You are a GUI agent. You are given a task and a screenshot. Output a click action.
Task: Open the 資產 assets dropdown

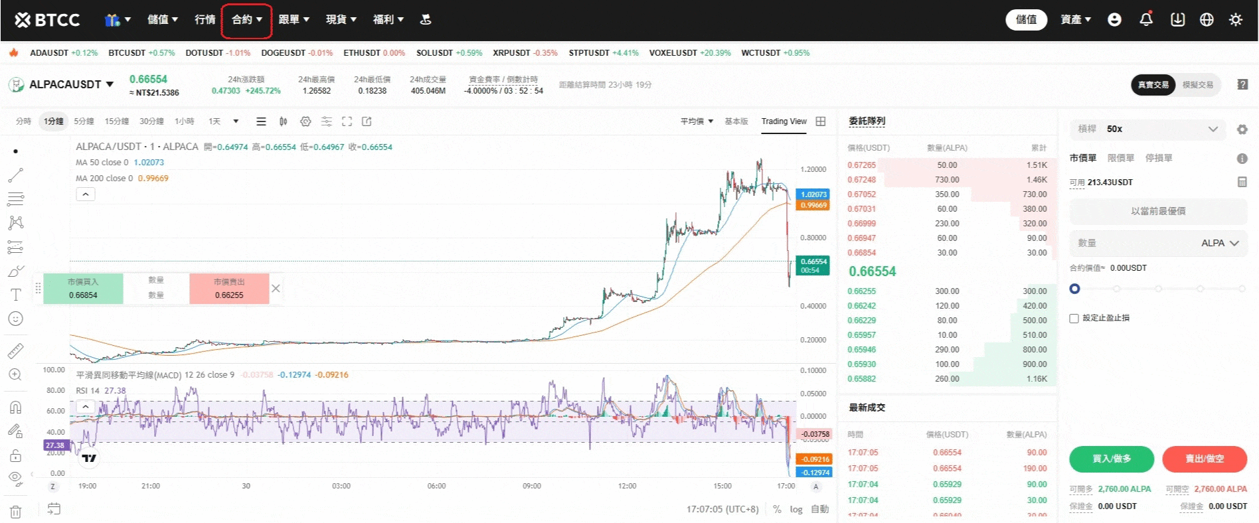(1076, 20)
